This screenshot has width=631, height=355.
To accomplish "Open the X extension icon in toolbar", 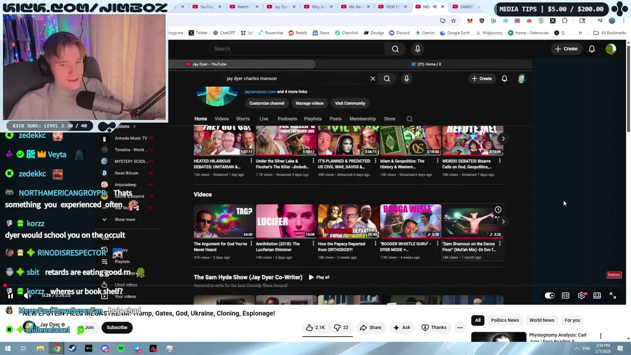I will point(553,21).
